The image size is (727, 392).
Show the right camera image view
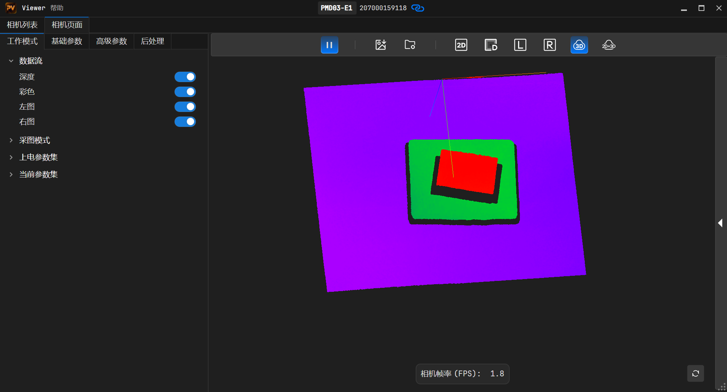(550, 45)
